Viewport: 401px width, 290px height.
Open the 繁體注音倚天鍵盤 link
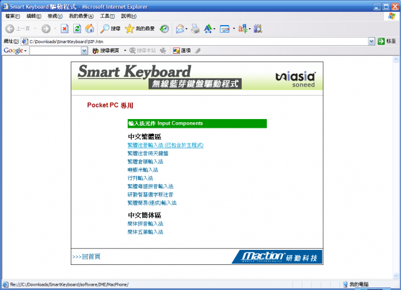pyautogui.click(x=148, y=153)
